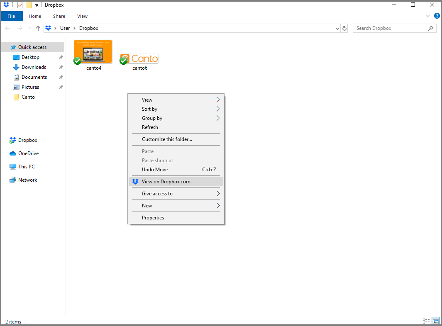Maximize the Dropbox window

click(413, 5)
